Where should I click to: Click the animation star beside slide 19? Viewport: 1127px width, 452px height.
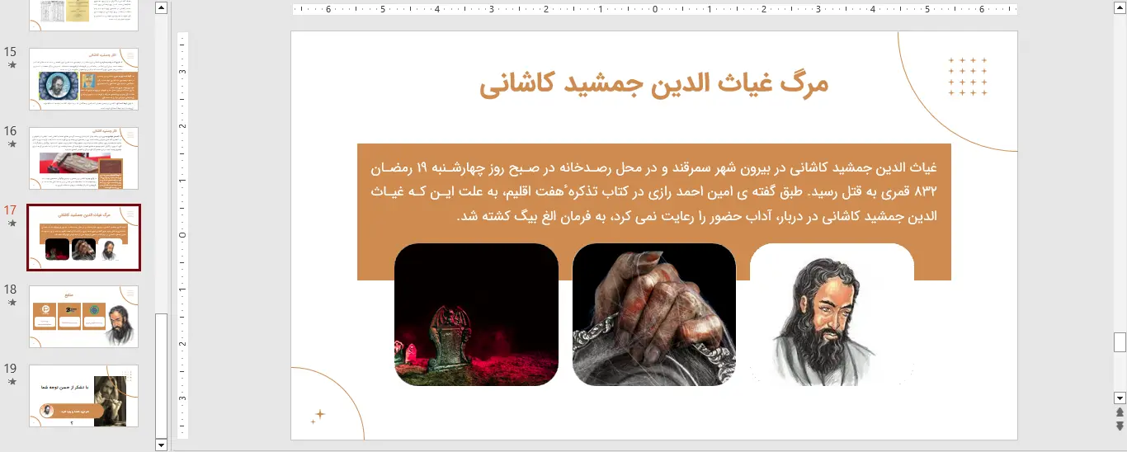point(12,381)
